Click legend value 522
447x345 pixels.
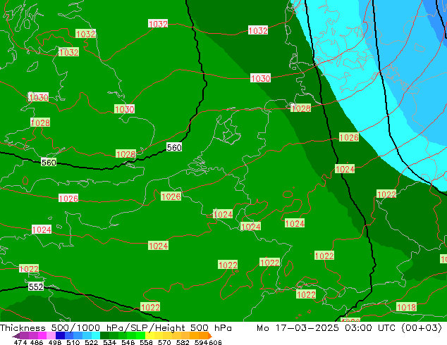(x=91, y=342)
